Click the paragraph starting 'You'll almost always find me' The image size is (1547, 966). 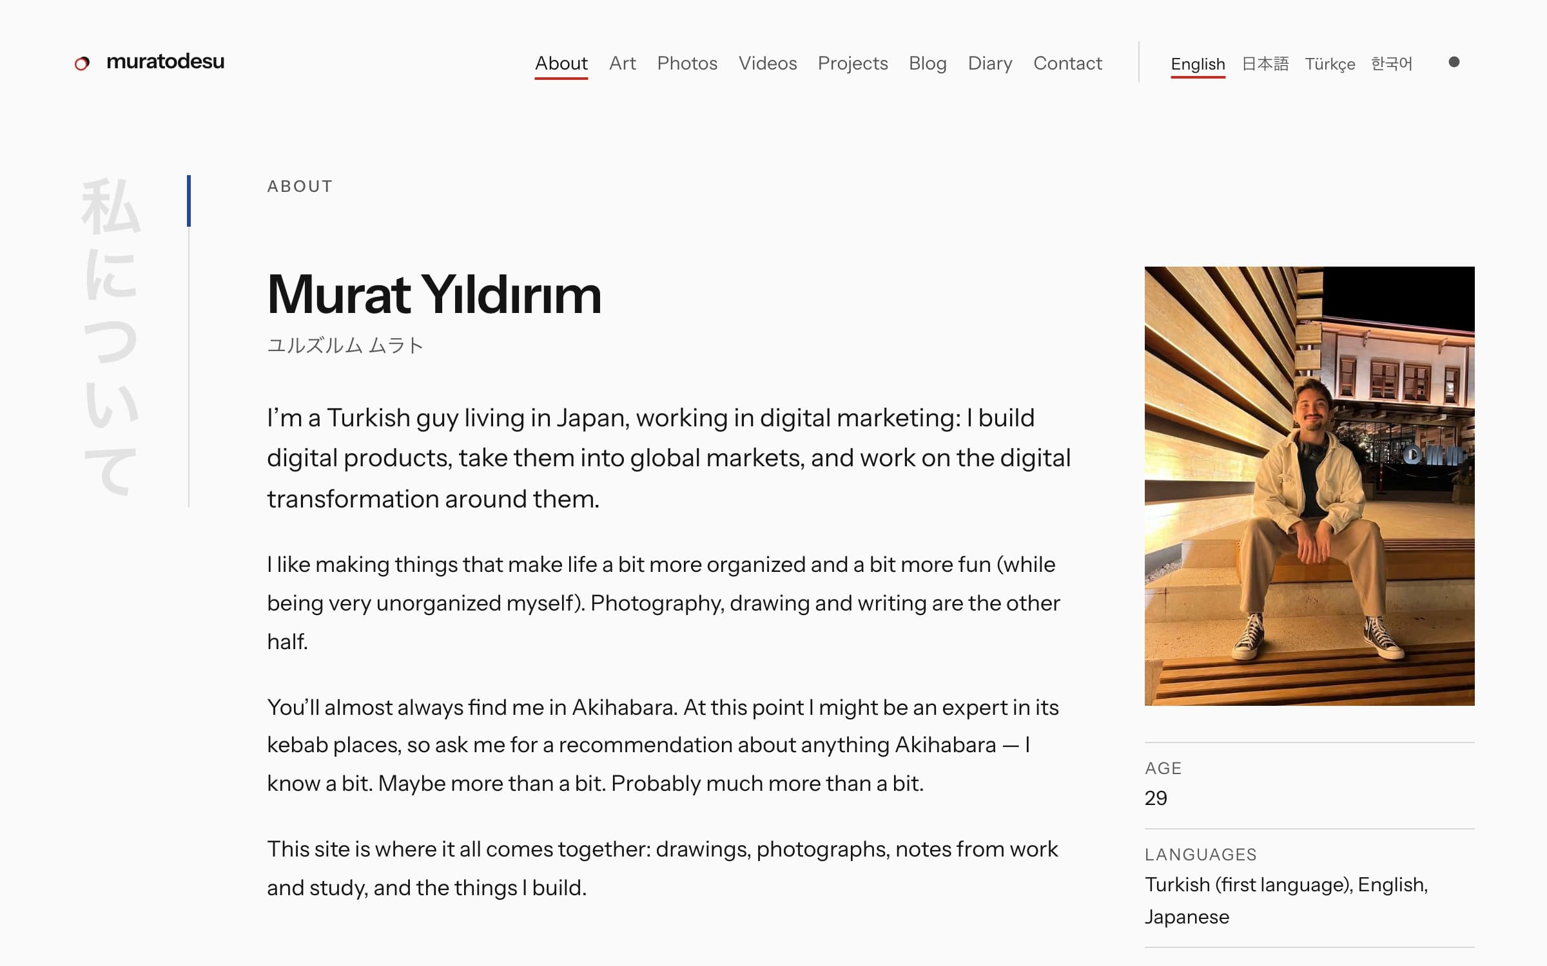(663, 745)
